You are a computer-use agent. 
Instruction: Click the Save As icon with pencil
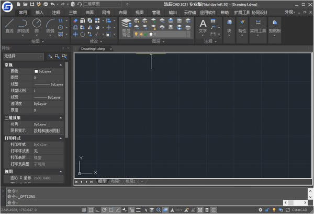click(39, 4)
